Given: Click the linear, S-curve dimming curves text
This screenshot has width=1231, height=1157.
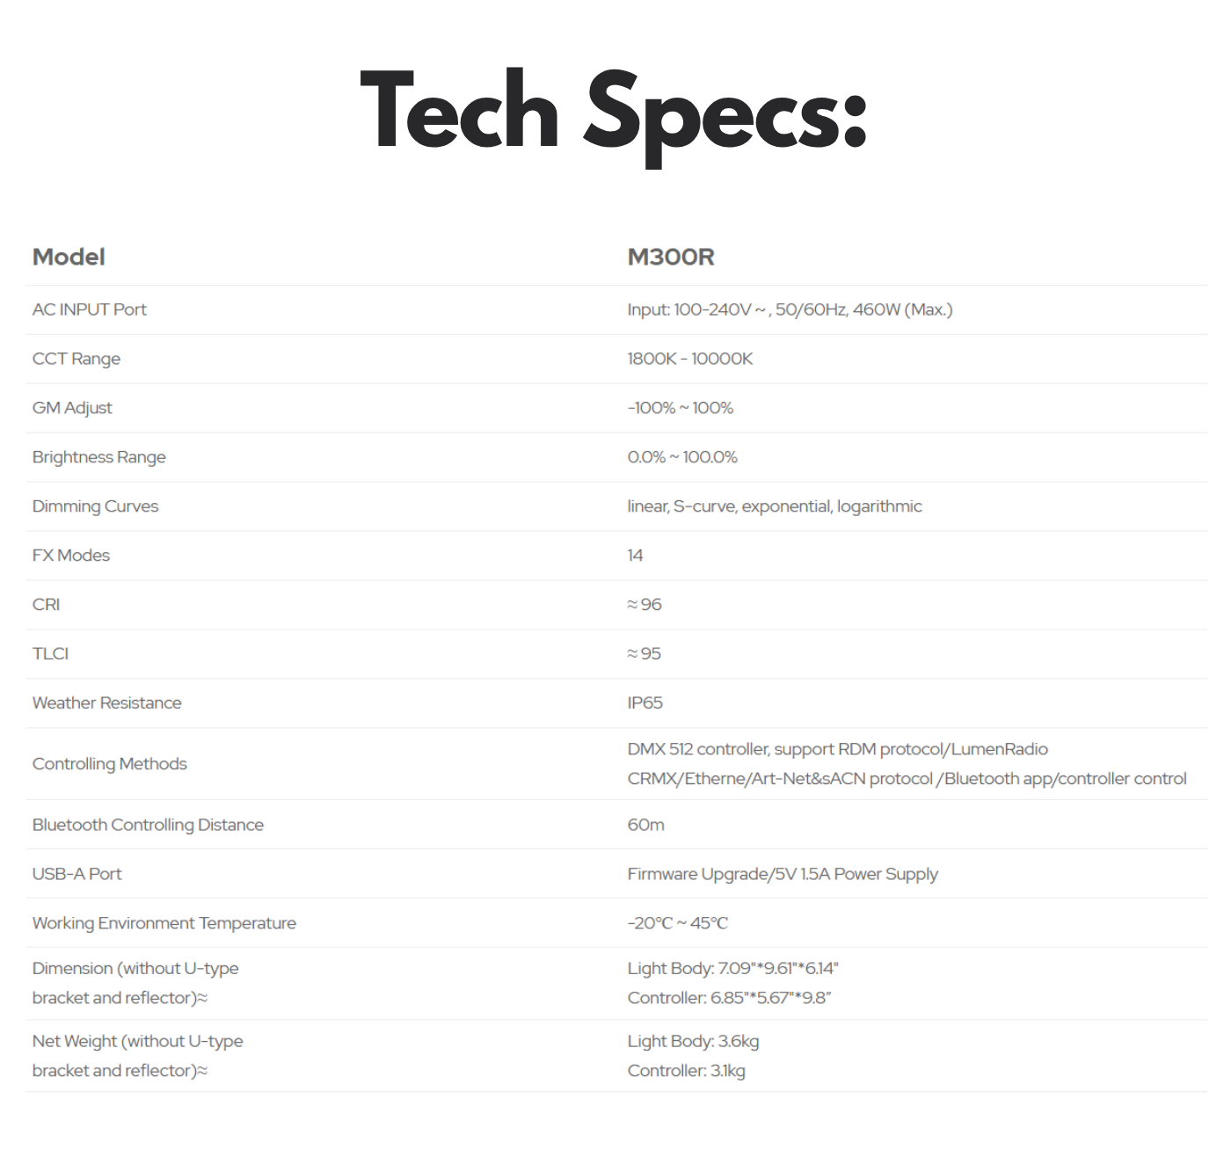Looking at the screenshot, I should pyautogui.click(x=774, y=506).
